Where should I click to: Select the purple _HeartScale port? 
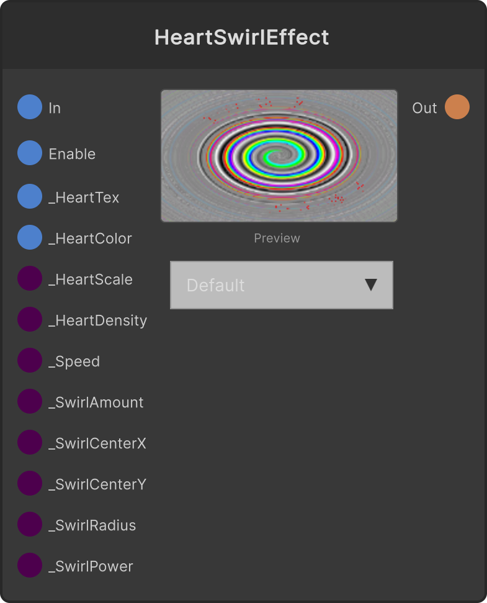tap(30, 278)
